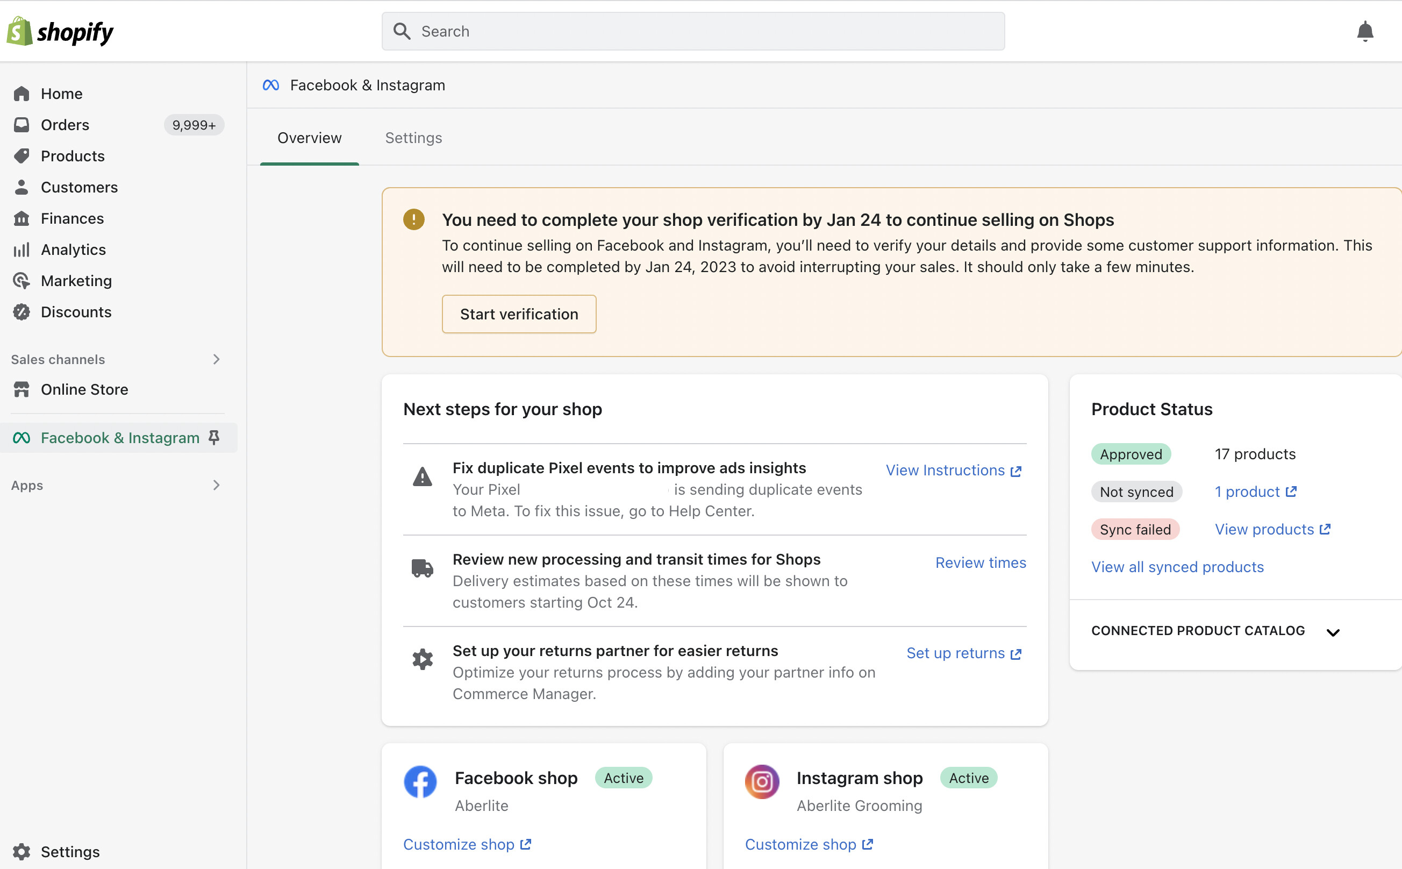The image size is (1402, 869).
Task: Click the Not synced status badge
Action: coord(1136,492)
